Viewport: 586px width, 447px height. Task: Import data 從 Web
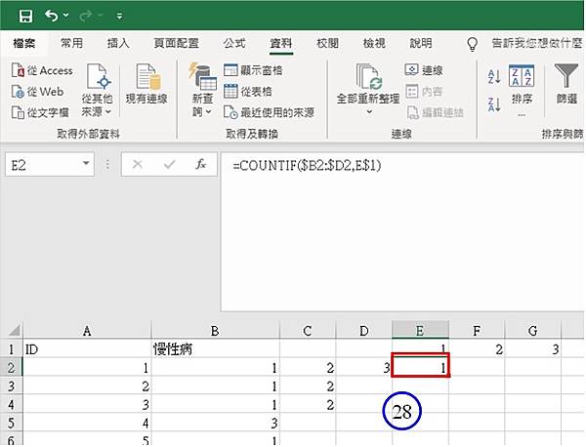(x=37, y=92)
